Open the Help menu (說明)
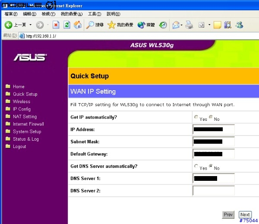The height and width of the screenshot is (224, 259). click(113, 14)
